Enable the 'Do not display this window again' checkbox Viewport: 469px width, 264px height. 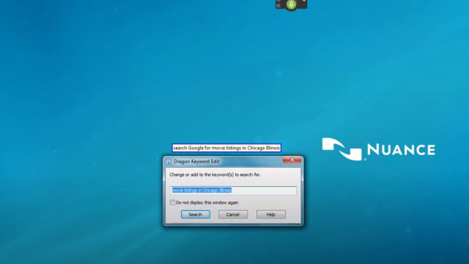coord(172,203)
